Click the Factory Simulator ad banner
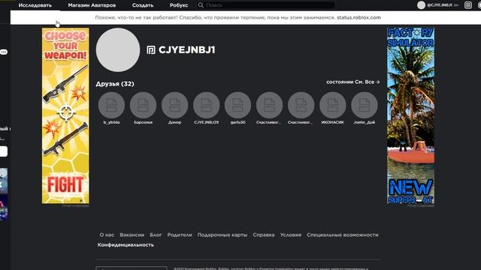 410,115
